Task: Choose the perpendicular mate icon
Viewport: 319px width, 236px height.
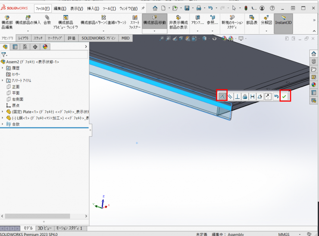Action: [x=238, y=96]
